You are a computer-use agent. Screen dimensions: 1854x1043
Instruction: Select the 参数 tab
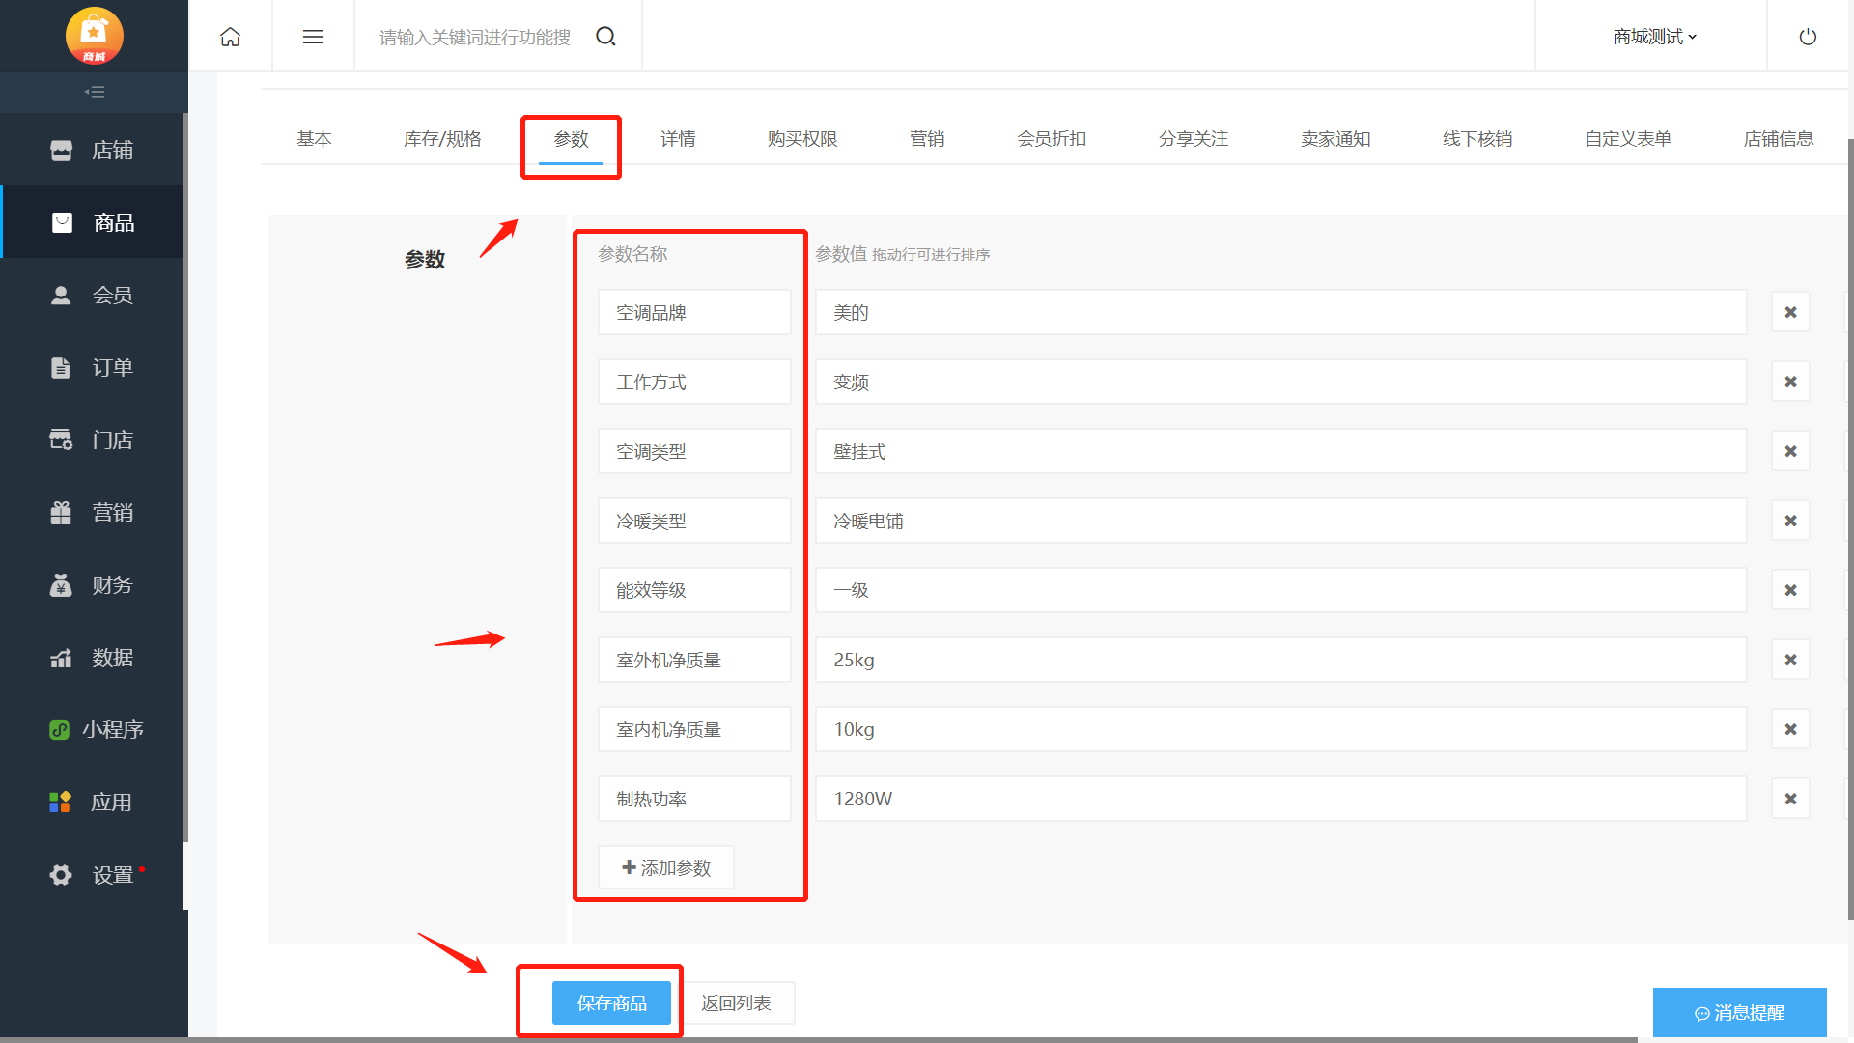(571, 139)
